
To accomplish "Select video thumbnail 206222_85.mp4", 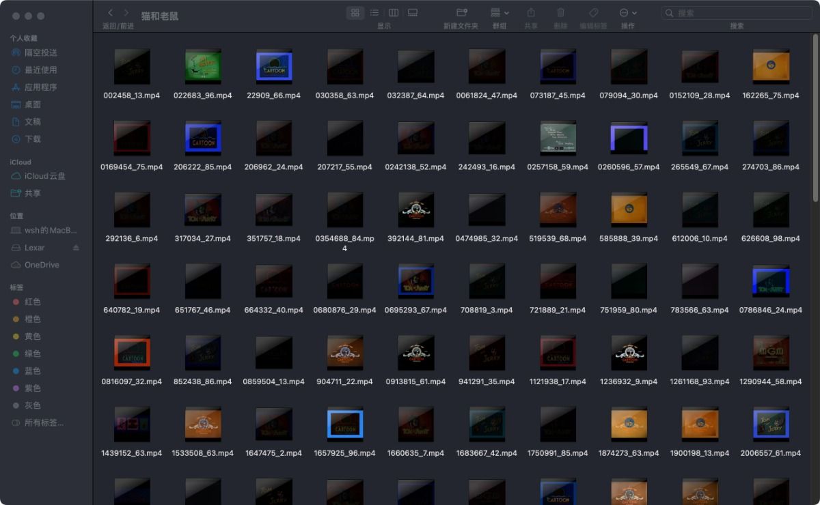I will (203, 138).
